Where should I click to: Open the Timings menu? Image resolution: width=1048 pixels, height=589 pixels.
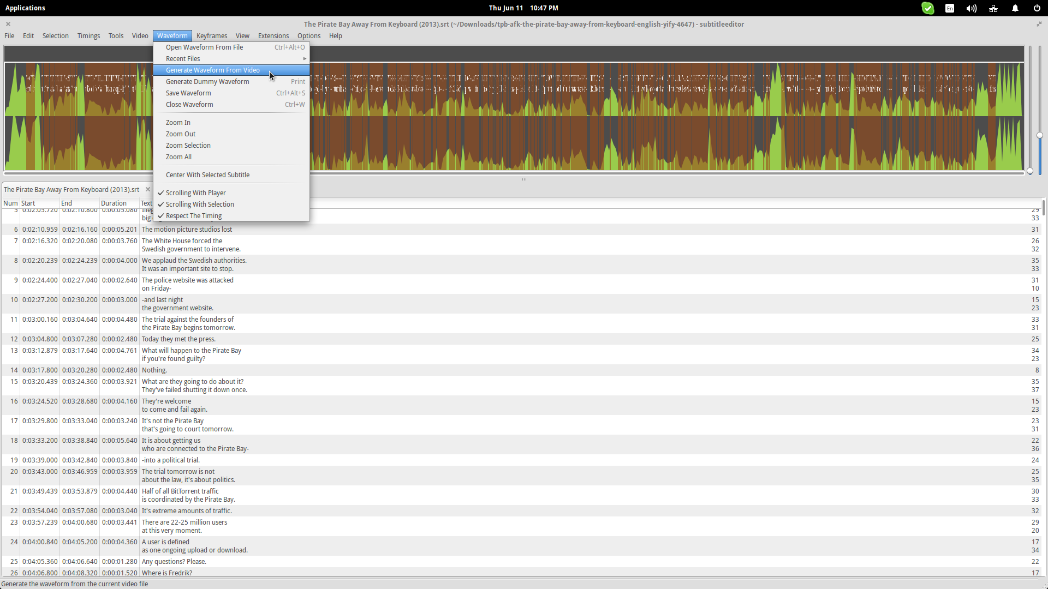click(x=88, y=35)
